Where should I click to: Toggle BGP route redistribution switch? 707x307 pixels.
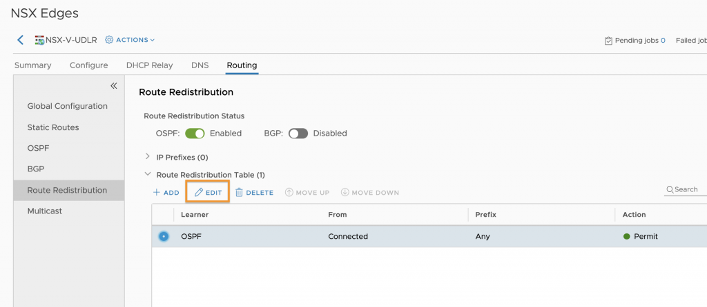pyautogui.click(x=298, y=134)
